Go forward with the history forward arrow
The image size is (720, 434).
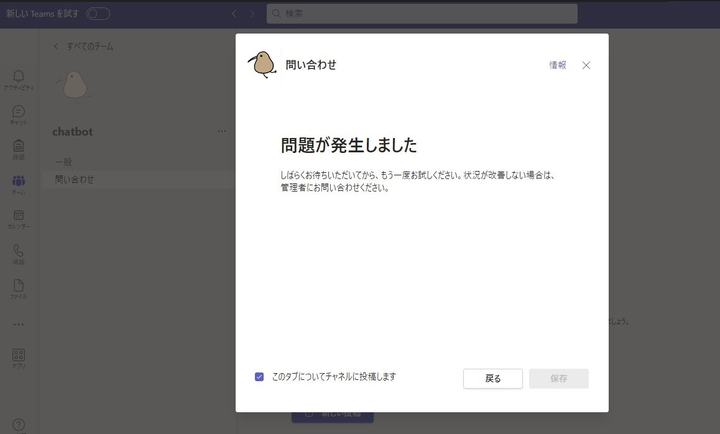tap(252, 14)
